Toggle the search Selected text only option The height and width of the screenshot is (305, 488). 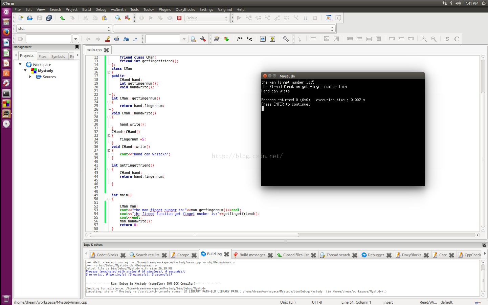tap(117, 39)
